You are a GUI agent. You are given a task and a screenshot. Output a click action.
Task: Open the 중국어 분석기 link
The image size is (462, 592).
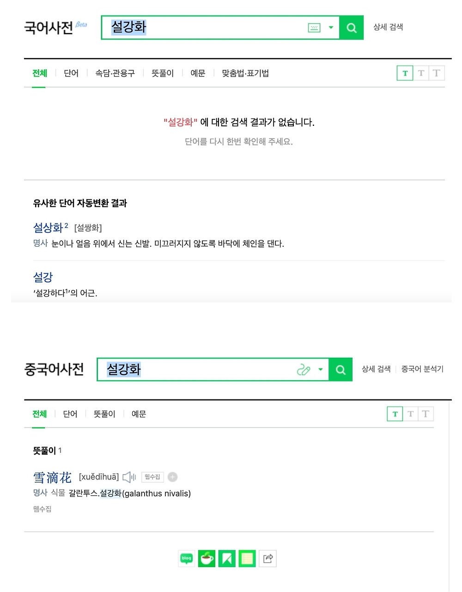coord(422,369)
